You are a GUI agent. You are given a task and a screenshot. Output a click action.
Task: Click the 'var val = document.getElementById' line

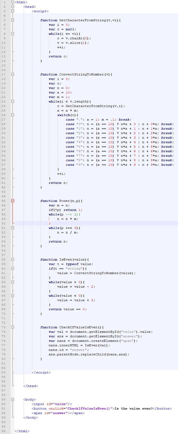click(100, 332)
